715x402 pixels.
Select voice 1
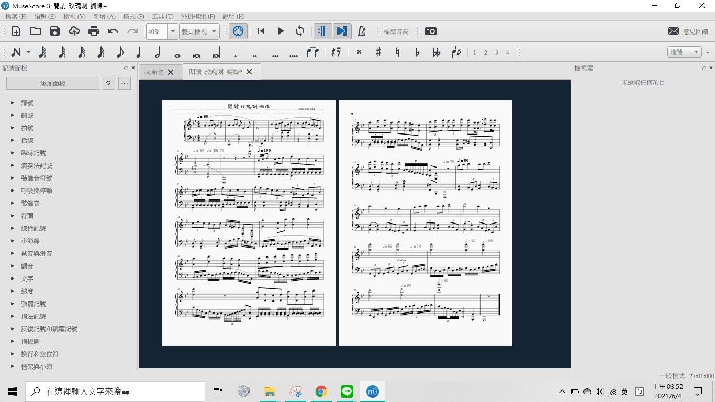click(x=475, y=53)
